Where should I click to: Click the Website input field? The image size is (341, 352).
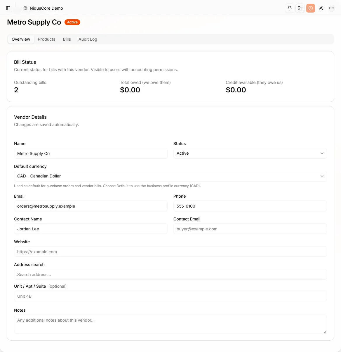tap(170, 251)
